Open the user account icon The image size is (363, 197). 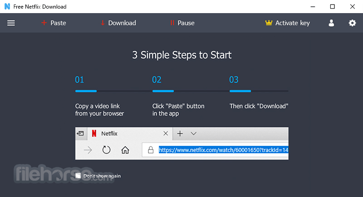click(x=331, y=23)
